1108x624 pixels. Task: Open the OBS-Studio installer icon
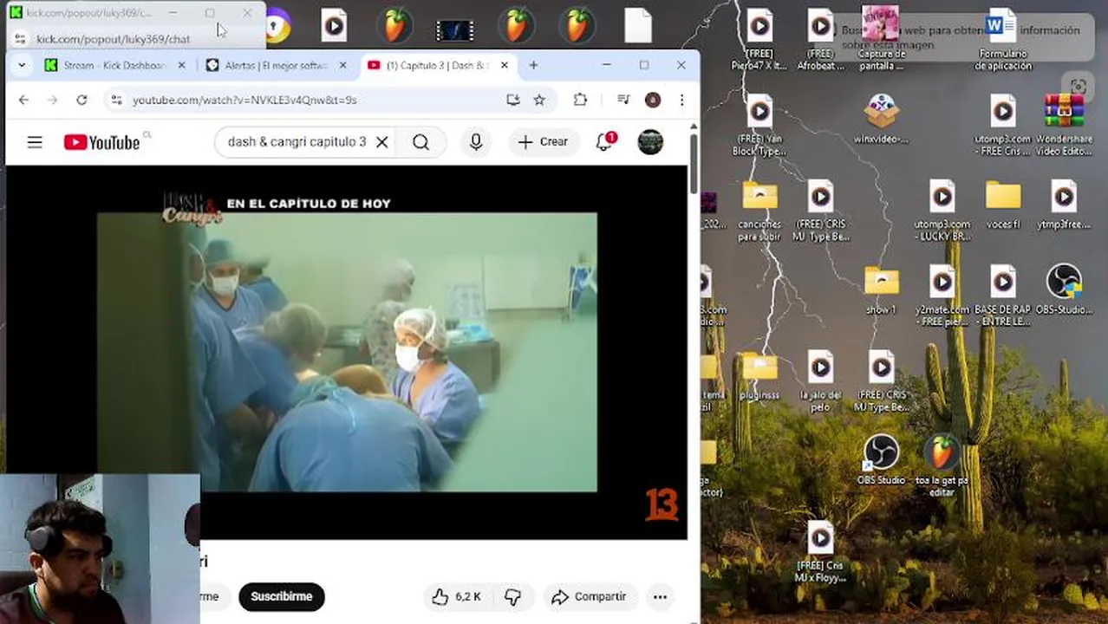(1064, 289)
